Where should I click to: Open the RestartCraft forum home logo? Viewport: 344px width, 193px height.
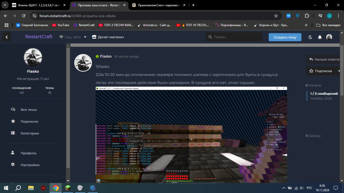click(x=39, y=37)
